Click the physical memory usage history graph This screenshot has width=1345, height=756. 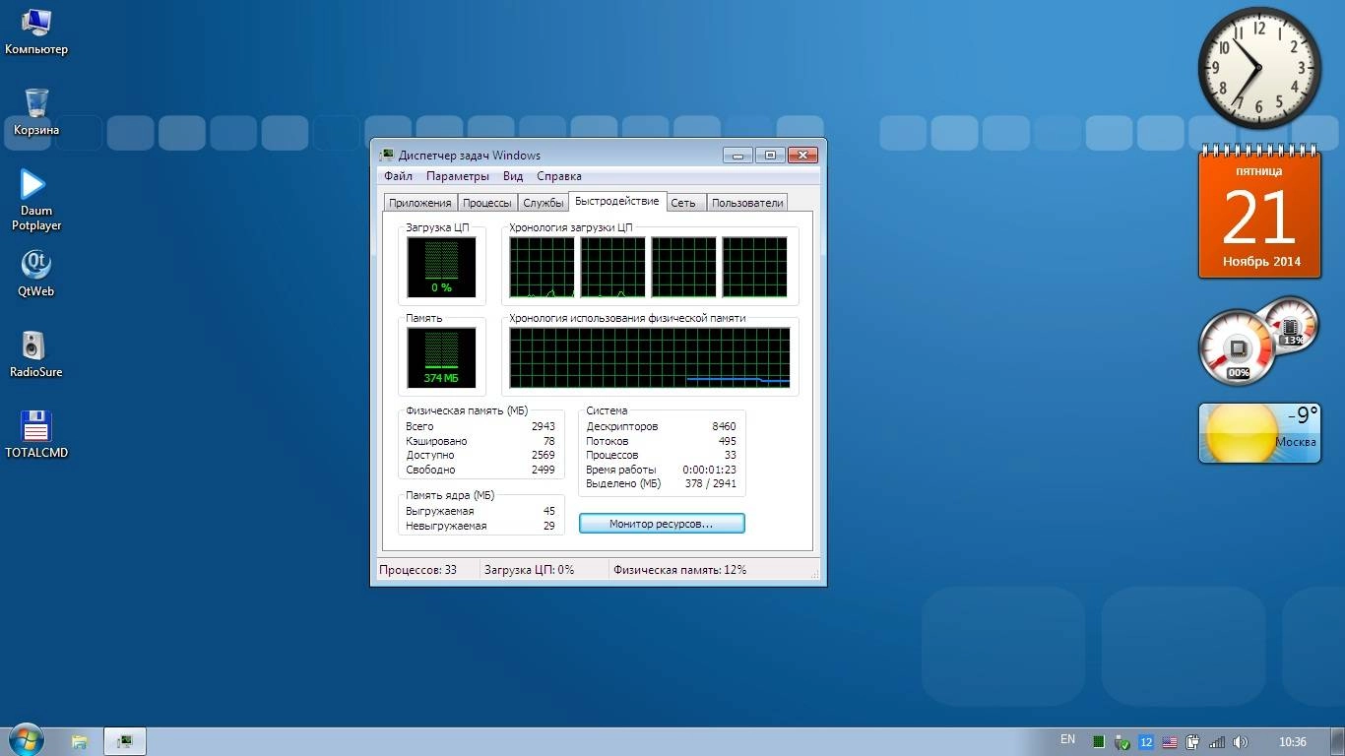[x=650, y=358]
